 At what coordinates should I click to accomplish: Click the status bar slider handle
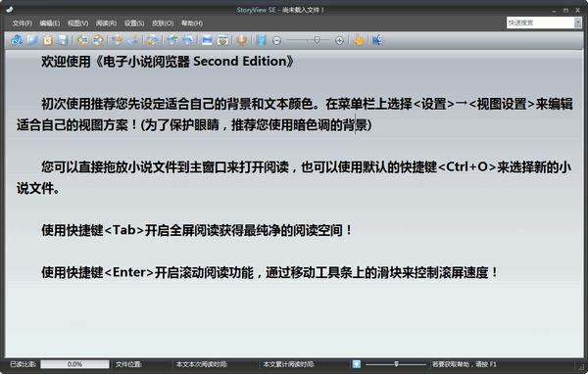tap(396, 364)
